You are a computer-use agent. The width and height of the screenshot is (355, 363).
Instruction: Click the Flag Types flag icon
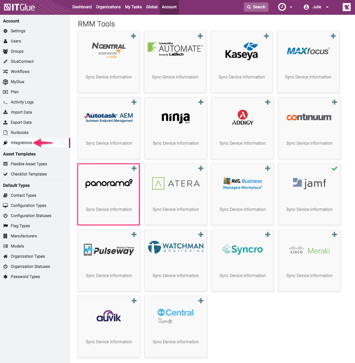click(x=6, y=226)
